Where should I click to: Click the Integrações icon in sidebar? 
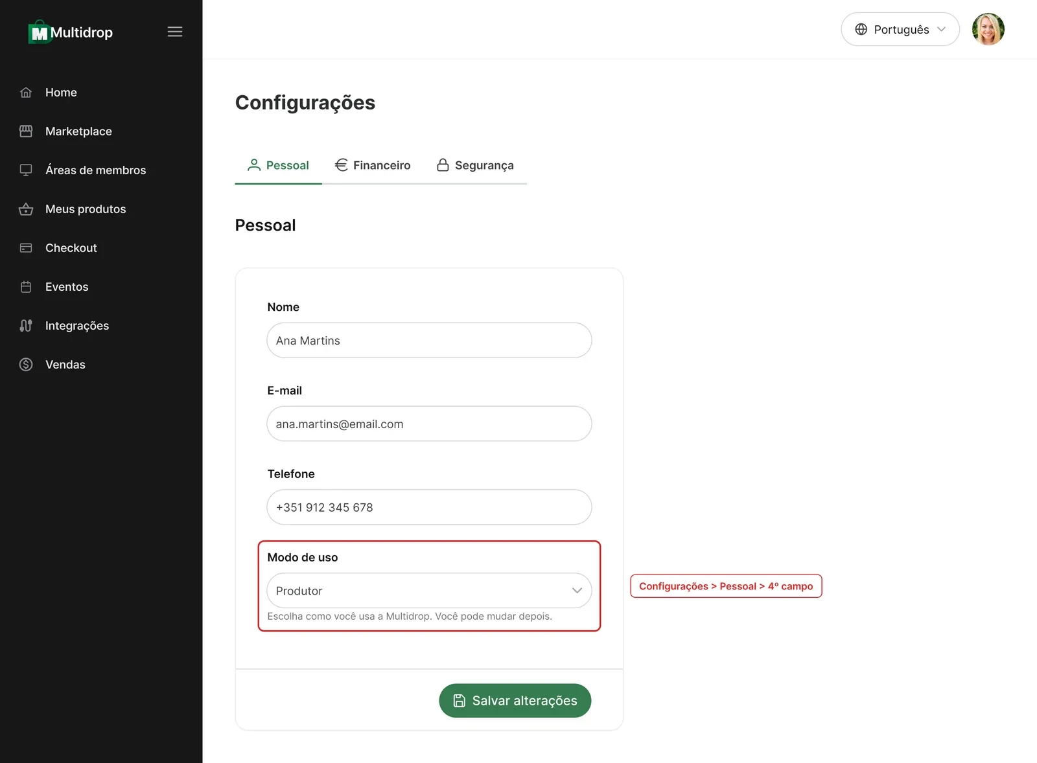coord(26,326)
